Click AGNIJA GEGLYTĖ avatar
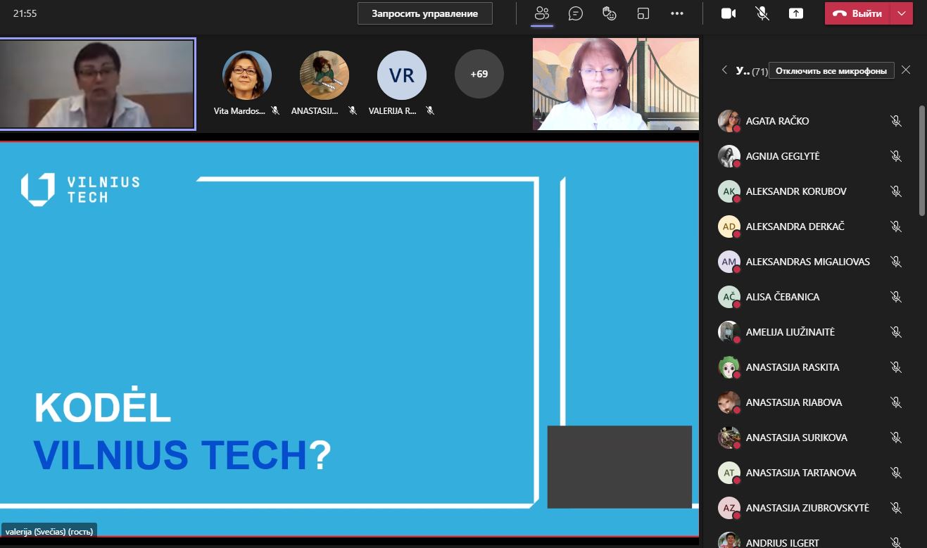 729,156
